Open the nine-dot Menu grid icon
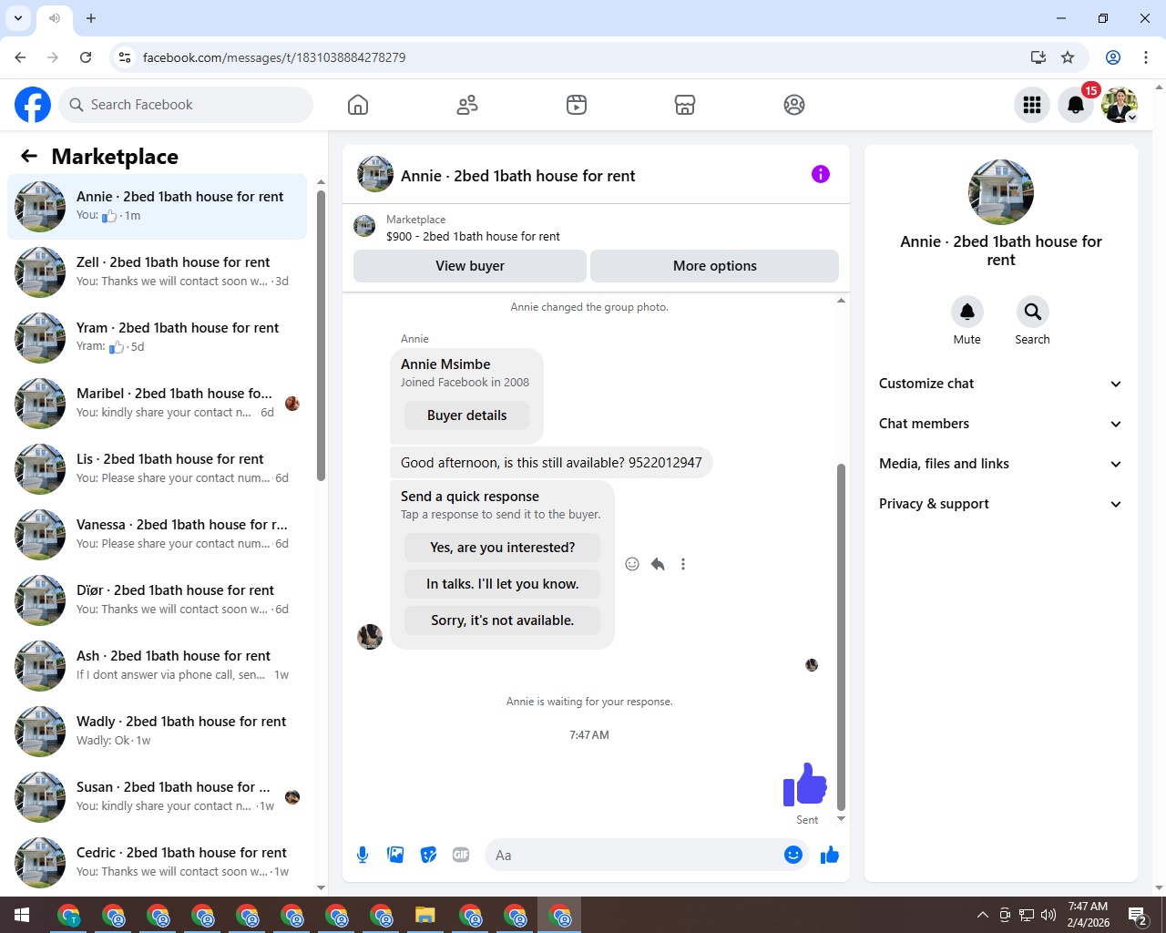 pyautogui.click(x=1032, y=105)
